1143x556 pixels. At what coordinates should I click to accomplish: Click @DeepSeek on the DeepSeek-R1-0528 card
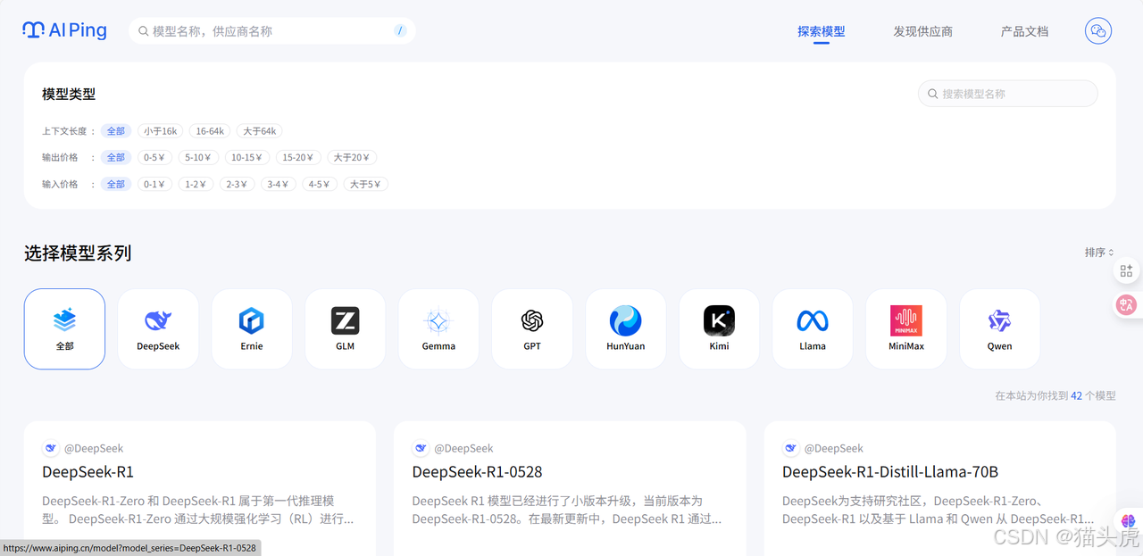pyautogui.click(x=463, y=448)
